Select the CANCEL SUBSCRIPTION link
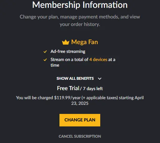Viewport: 160px width, 143px height. point(80,136)
